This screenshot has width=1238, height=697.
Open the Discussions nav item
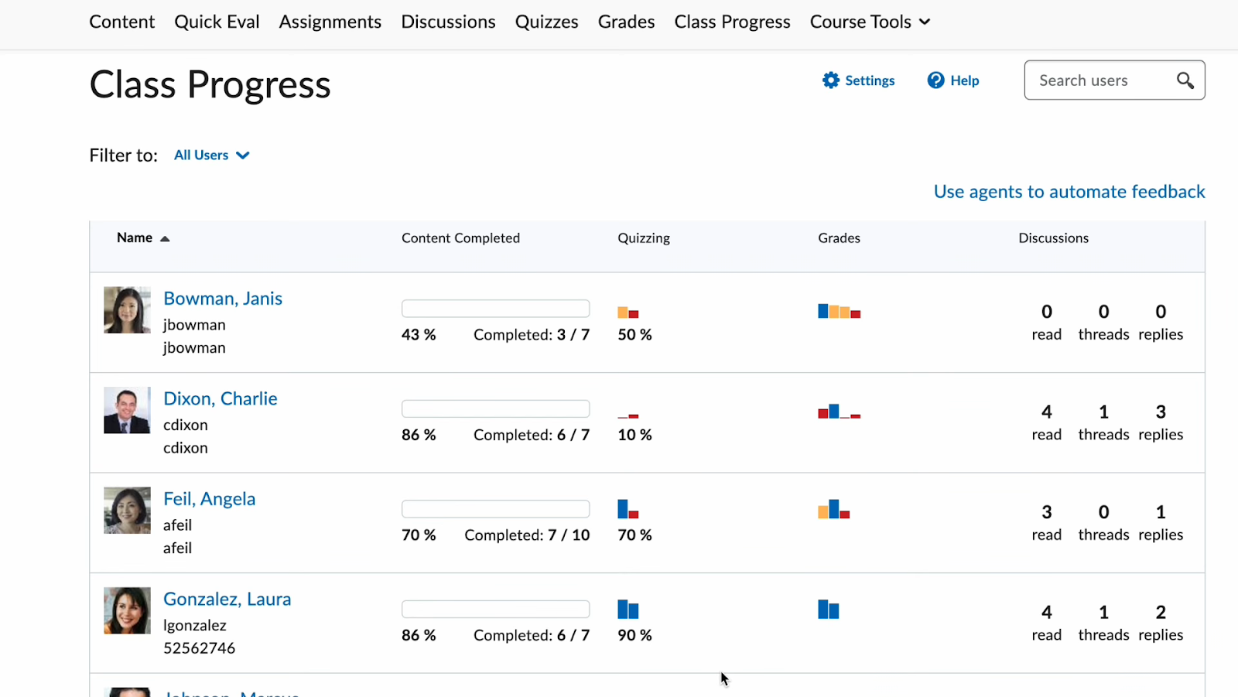[x=448, y=22]
